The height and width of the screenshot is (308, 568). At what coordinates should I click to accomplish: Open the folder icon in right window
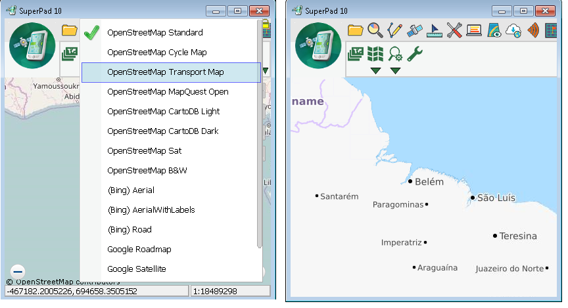(355, 30)
